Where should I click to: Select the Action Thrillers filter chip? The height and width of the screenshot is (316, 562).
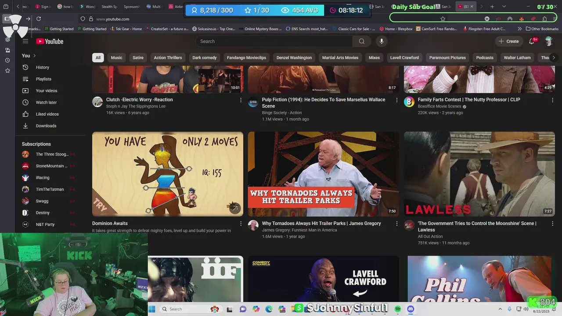pos(168,57)
